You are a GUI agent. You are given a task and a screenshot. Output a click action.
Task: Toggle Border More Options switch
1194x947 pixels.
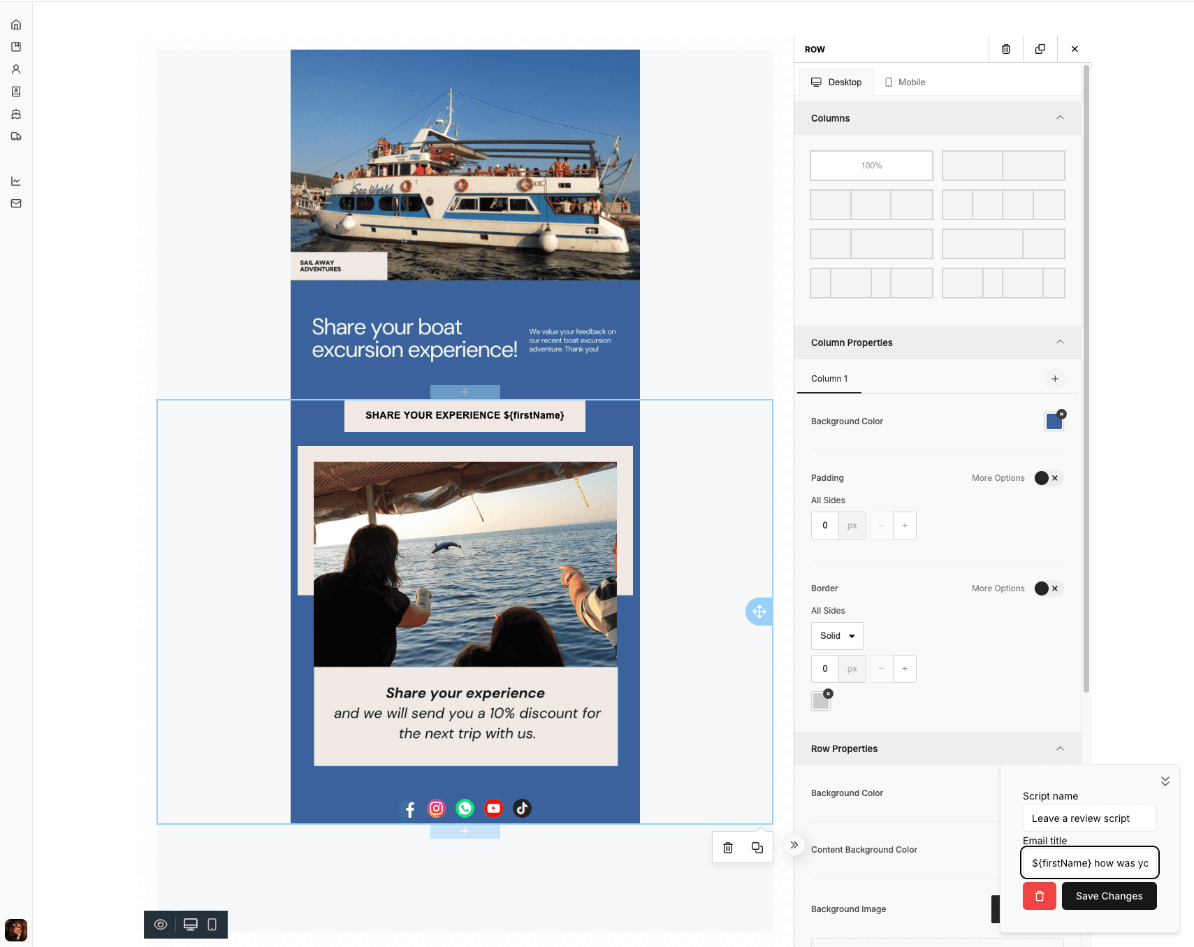coord(1048,588)
